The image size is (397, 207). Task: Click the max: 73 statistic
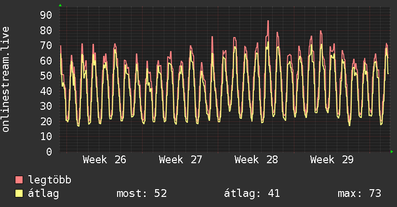tap(359, 194)
